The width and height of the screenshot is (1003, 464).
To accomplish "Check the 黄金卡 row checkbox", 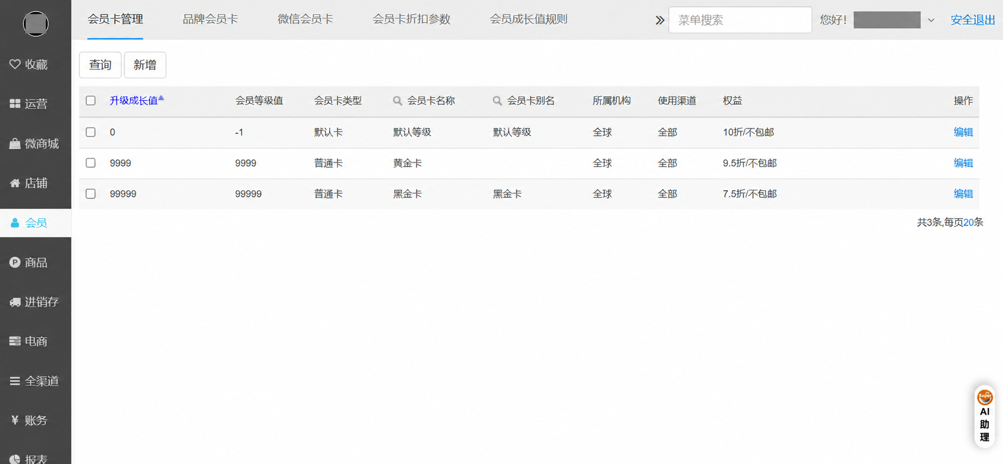I will point(91,163).
